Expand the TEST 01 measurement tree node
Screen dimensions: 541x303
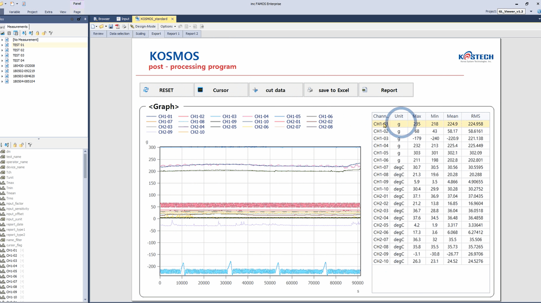coord(2,45)
